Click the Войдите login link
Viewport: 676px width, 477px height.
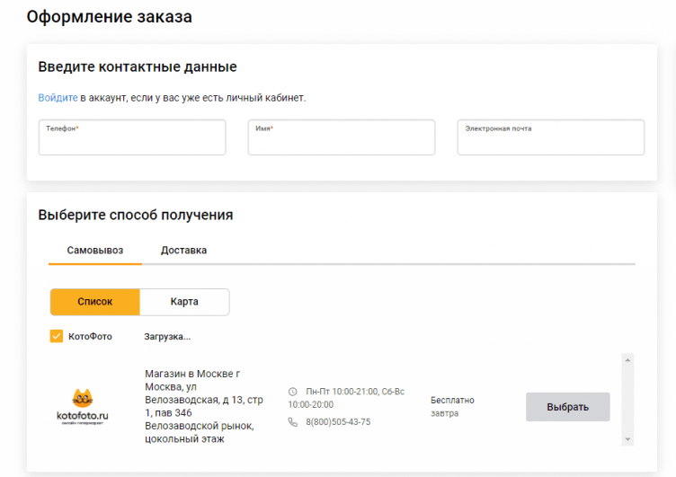58,97
